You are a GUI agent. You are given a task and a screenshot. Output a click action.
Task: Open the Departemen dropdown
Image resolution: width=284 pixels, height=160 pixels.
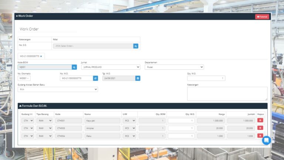click(174, 67)
